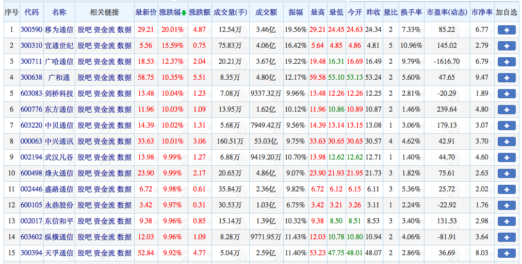
Task: Open 数据 link for 永鼎股份 row
Action: [x=124, y=205]
